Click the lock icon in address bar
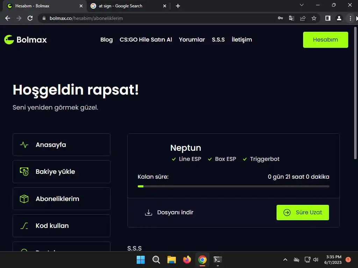The width and height of the screenshot is (358, 268). tap(44, 18)
